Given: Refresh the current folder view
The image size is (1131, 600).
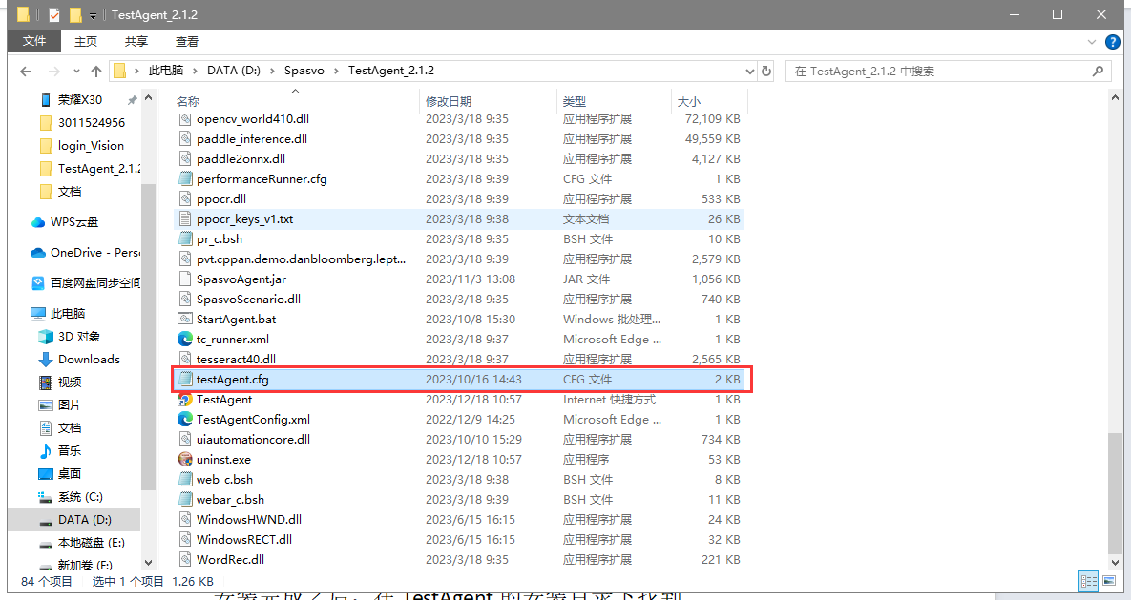Looking at the screenshot, I should (x=765, y=72).
